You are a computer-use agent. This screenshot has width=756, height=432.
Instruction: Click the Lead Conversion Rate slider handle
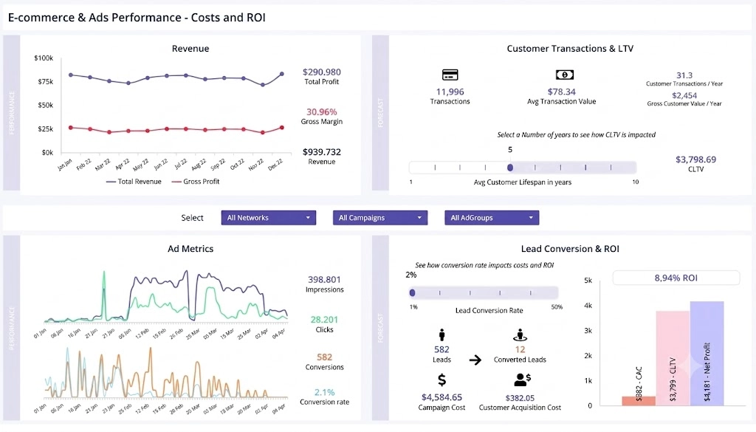[412, 292]
